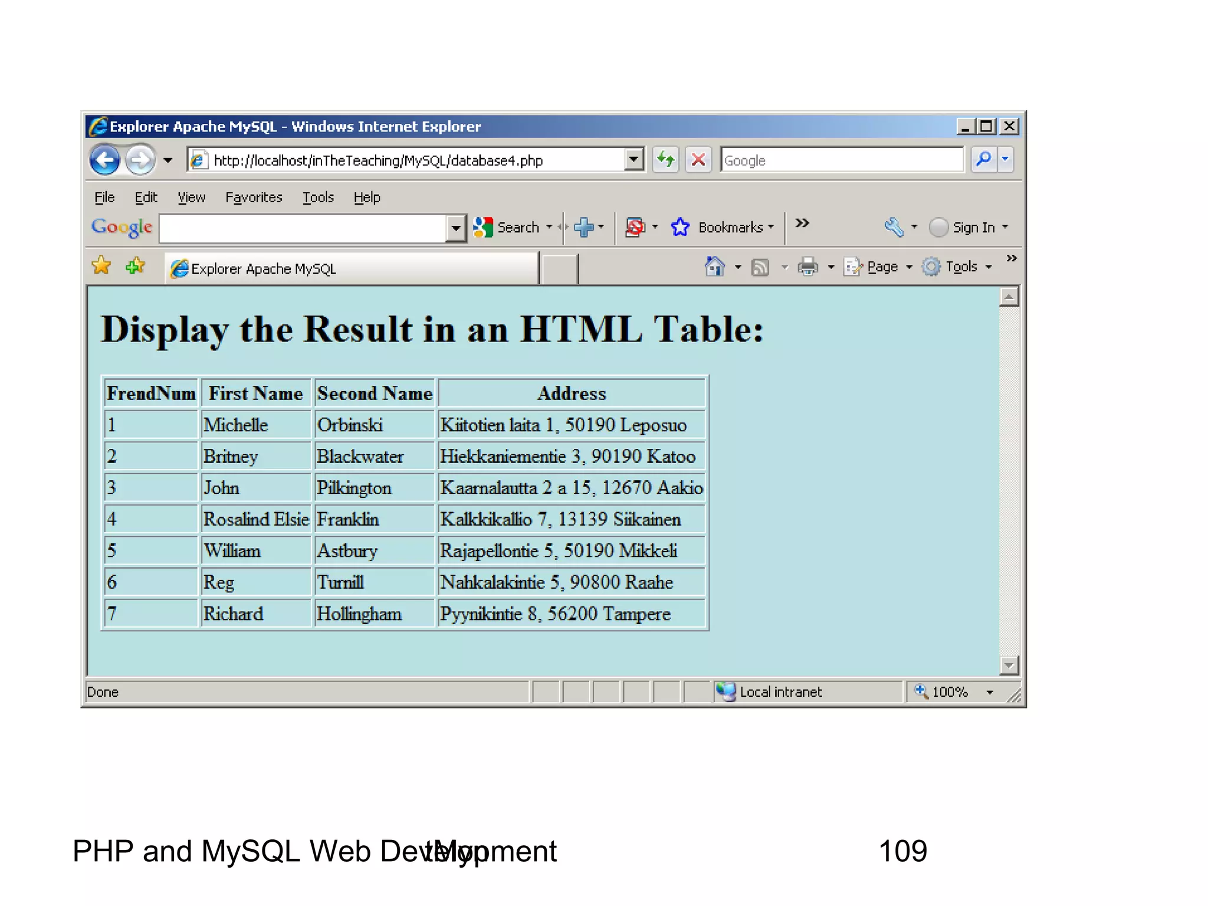This screenshot has height=906, width=1208.
Task: Click the Google search box in toolbar
Action: coord(842,160)
